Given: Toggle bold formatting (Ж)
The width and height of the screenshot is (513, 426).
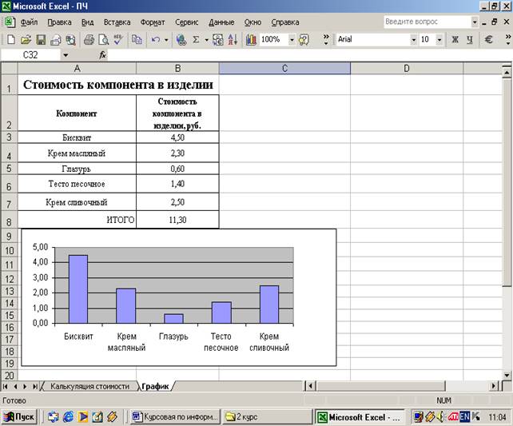Looking at the screenshot, I should click(455, 39).
